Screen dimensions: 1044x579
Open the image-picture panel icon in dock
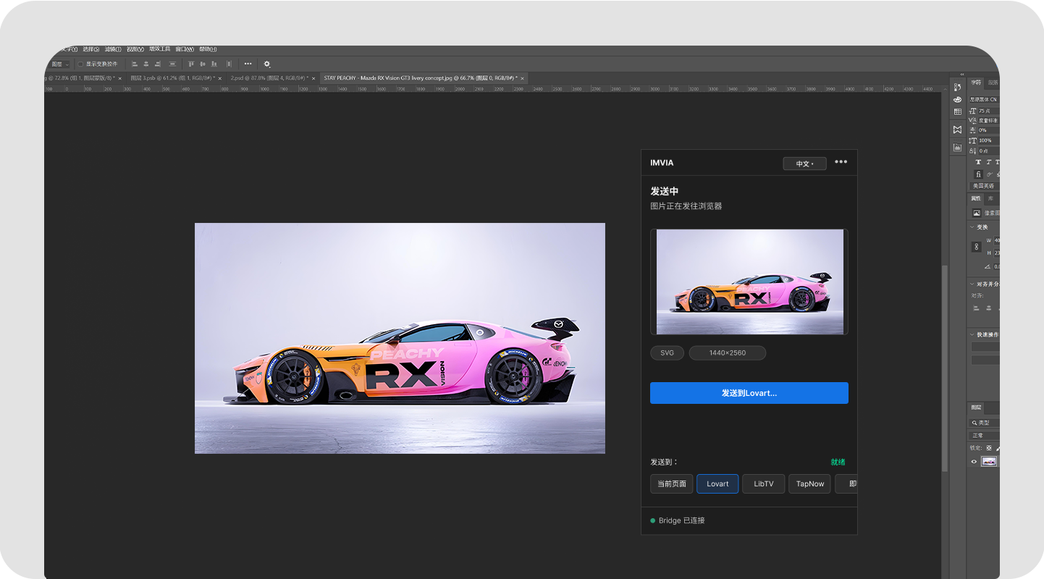pyautogui.click(x=957, y=148)
